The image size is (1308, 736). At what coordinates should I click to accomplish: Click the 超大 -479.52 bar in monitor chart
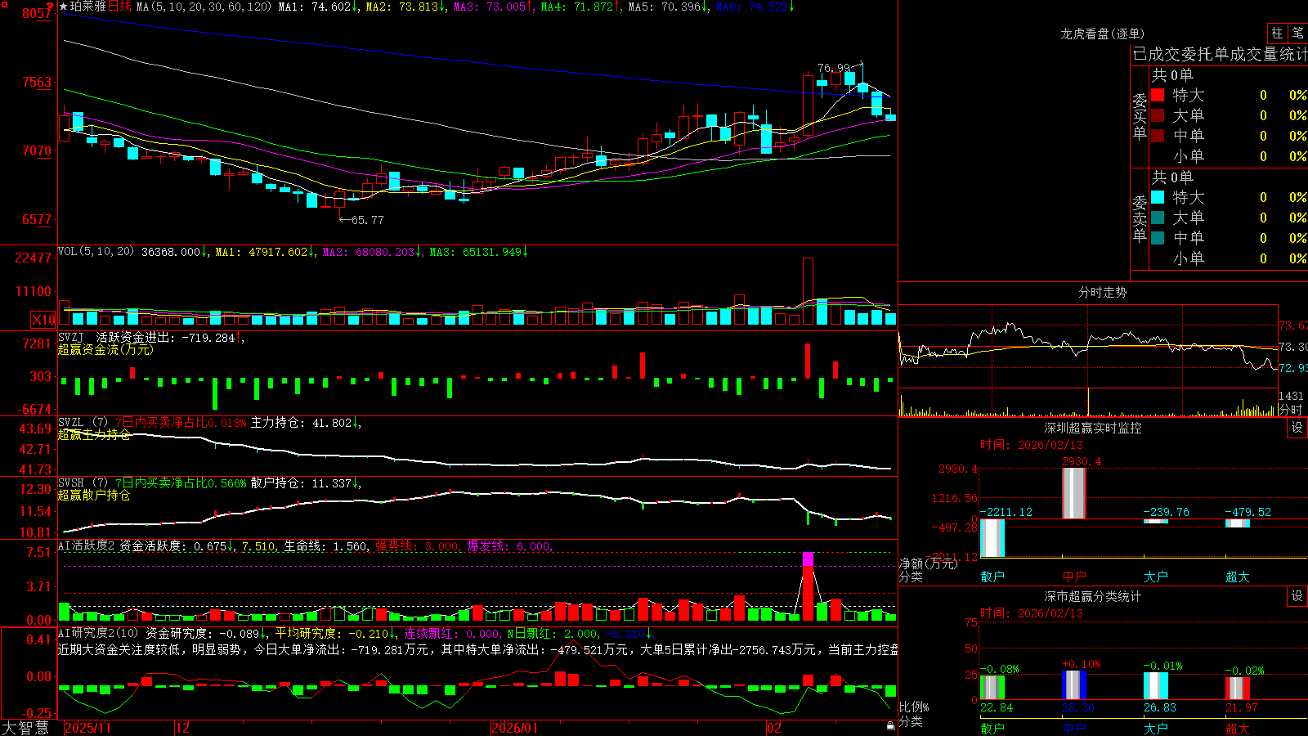pyautogui.click(x=1238, y=523)
